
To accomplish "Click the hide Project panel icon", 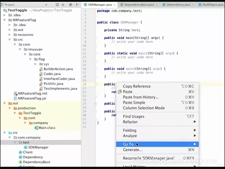I will 78,4.
